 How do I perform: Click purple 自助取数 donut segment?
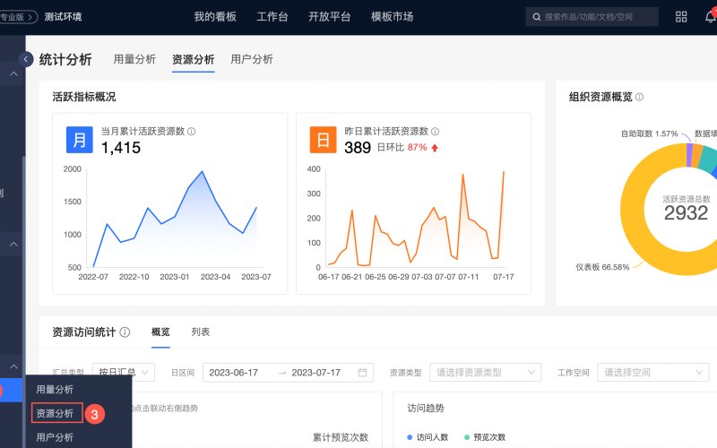(x=689, y=155)
